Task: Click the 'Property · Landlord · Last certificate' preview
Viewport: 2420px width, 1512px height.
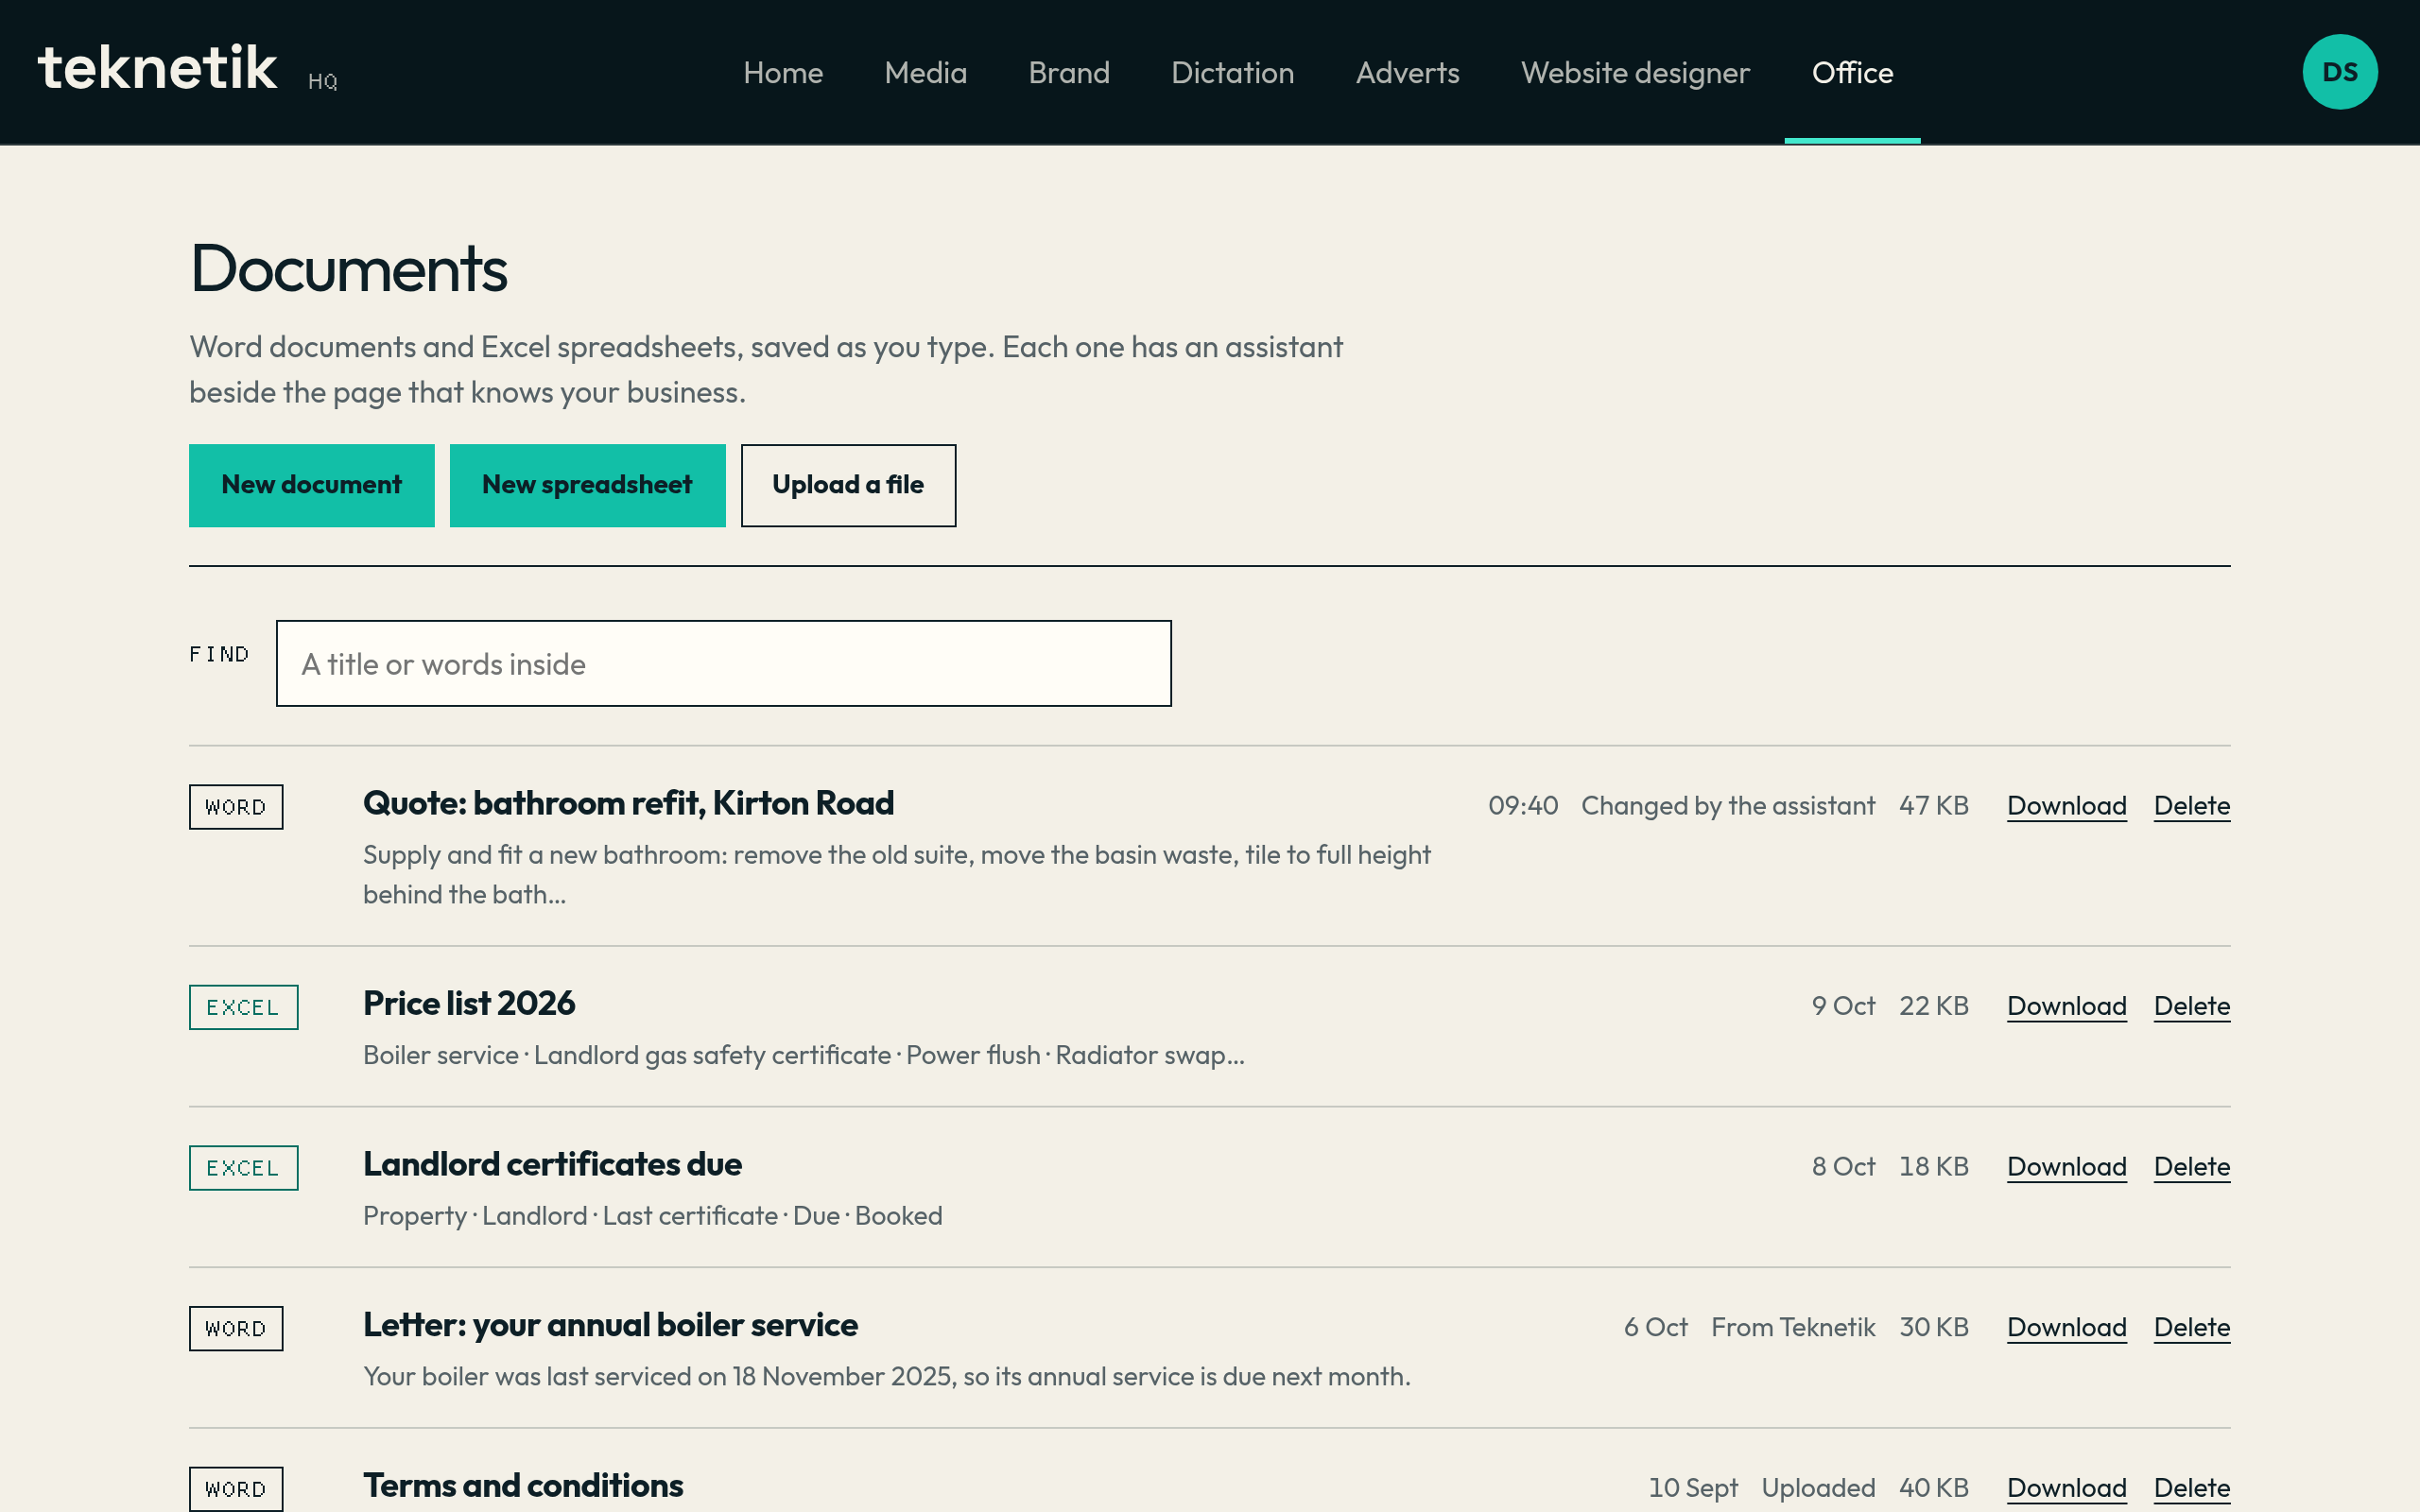Action: coord(652,1216)
